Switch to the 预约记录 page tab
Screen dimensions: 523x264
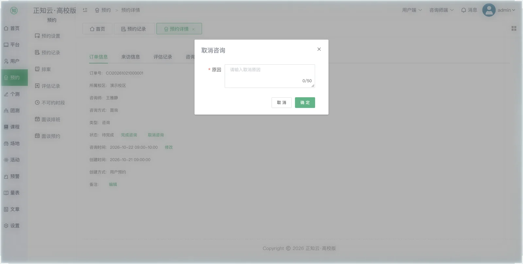coord(134,29)
